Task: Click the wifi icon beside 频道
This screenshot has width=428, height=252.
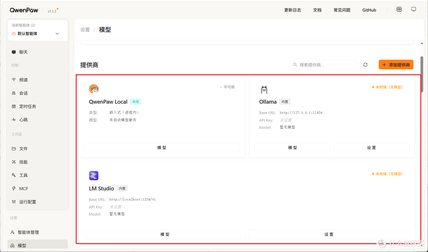Action: (13, 80)
